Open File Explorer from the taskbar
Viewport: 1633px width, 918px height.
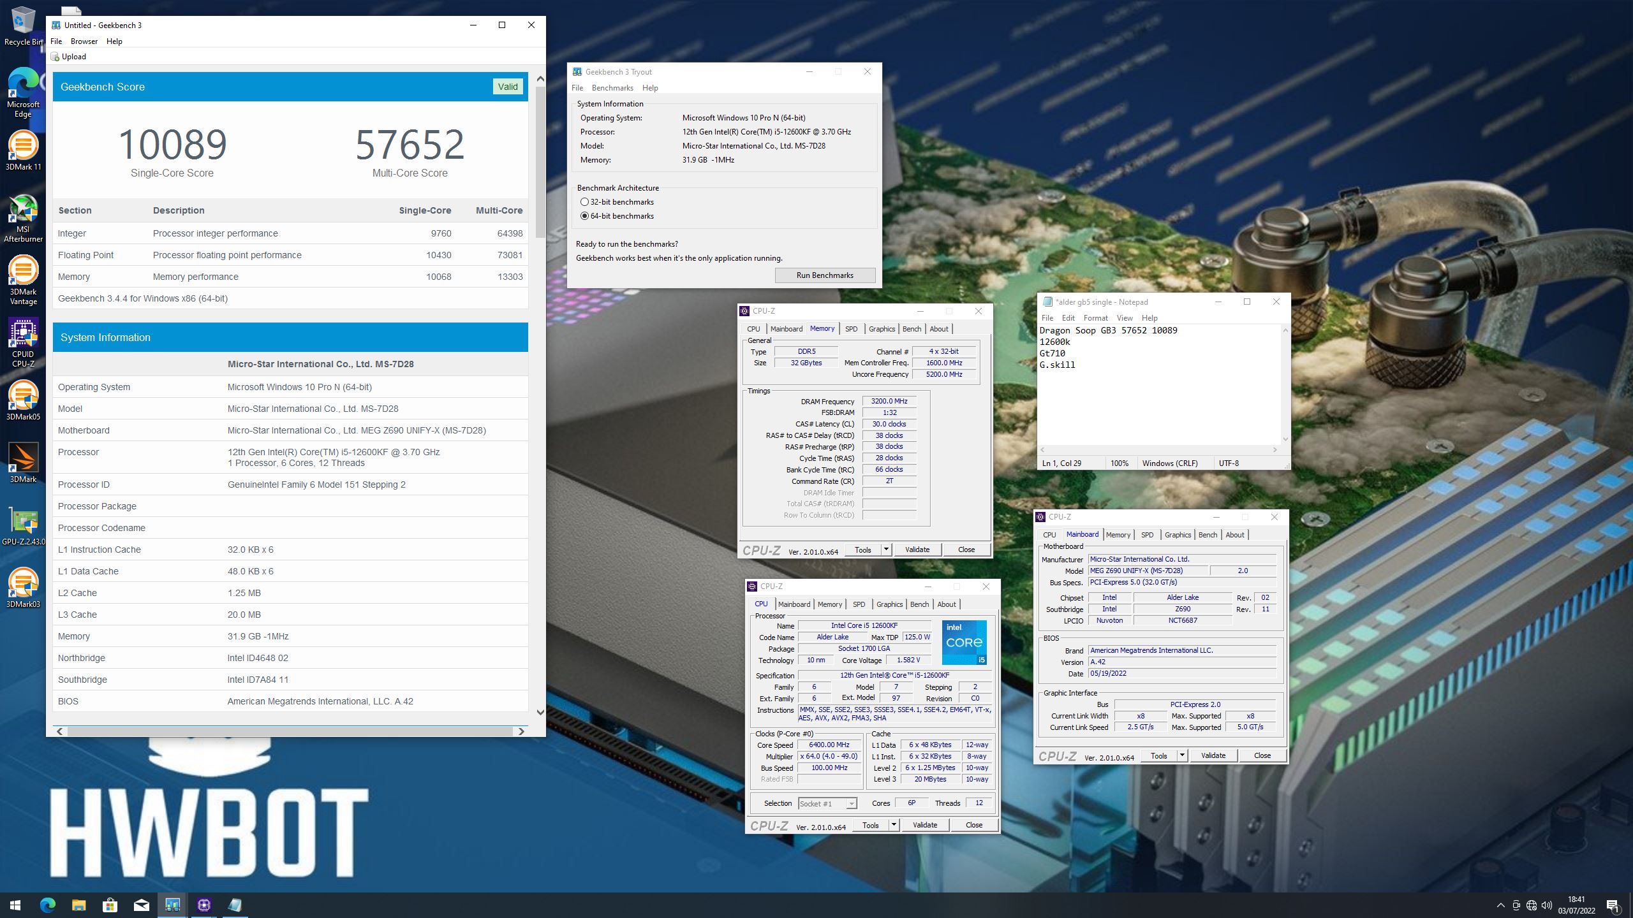click(78, 905)
